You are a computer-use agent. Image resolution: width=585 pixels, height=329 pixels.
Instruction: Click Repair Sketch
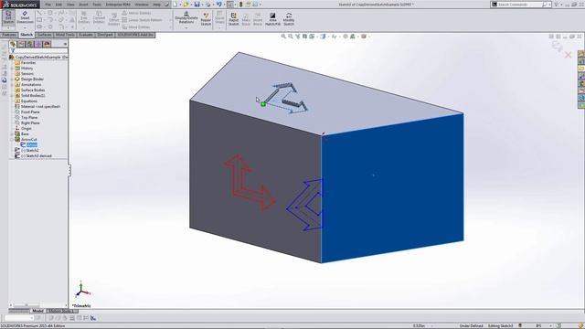[x=206, y=18]
